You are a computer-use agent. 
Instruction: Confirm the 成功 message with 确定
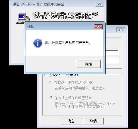pos(88,64)
